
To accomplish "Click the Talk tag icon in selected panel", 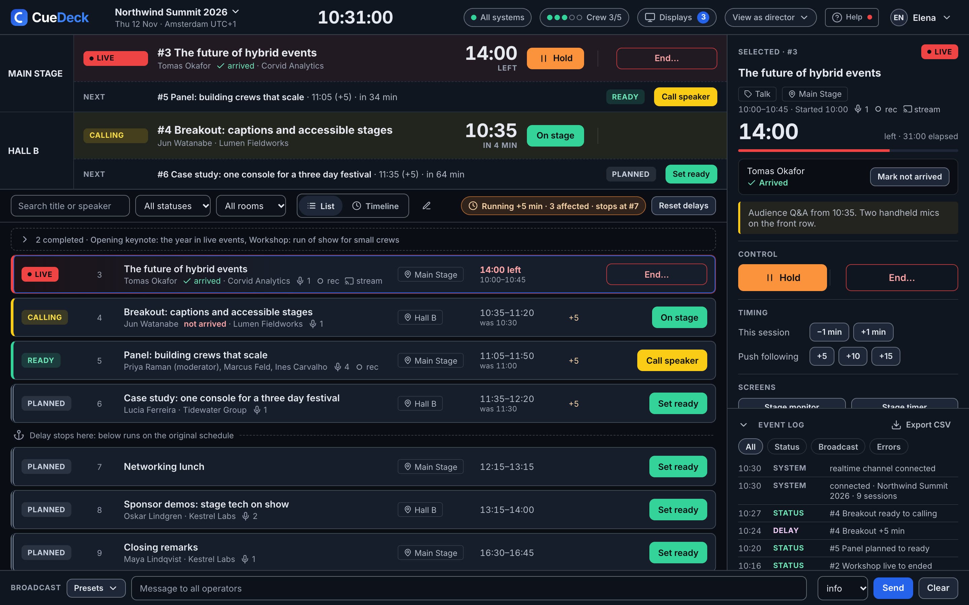I will 748,94.
